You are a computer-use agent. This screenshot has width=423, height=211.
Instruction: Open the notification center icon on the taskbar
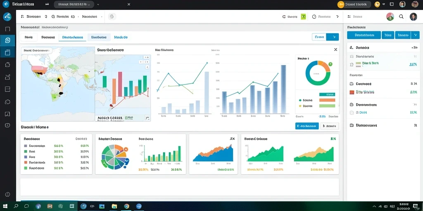point(416,206)
